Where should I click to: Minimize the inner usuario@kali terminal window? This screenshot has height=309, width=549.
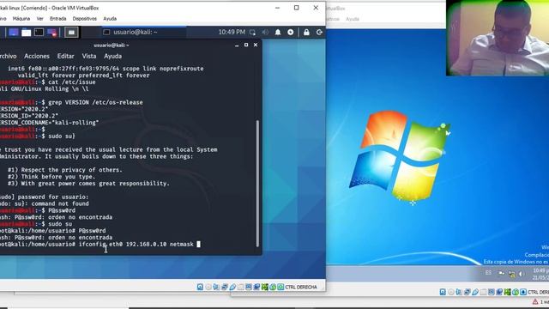coord(237,45)
